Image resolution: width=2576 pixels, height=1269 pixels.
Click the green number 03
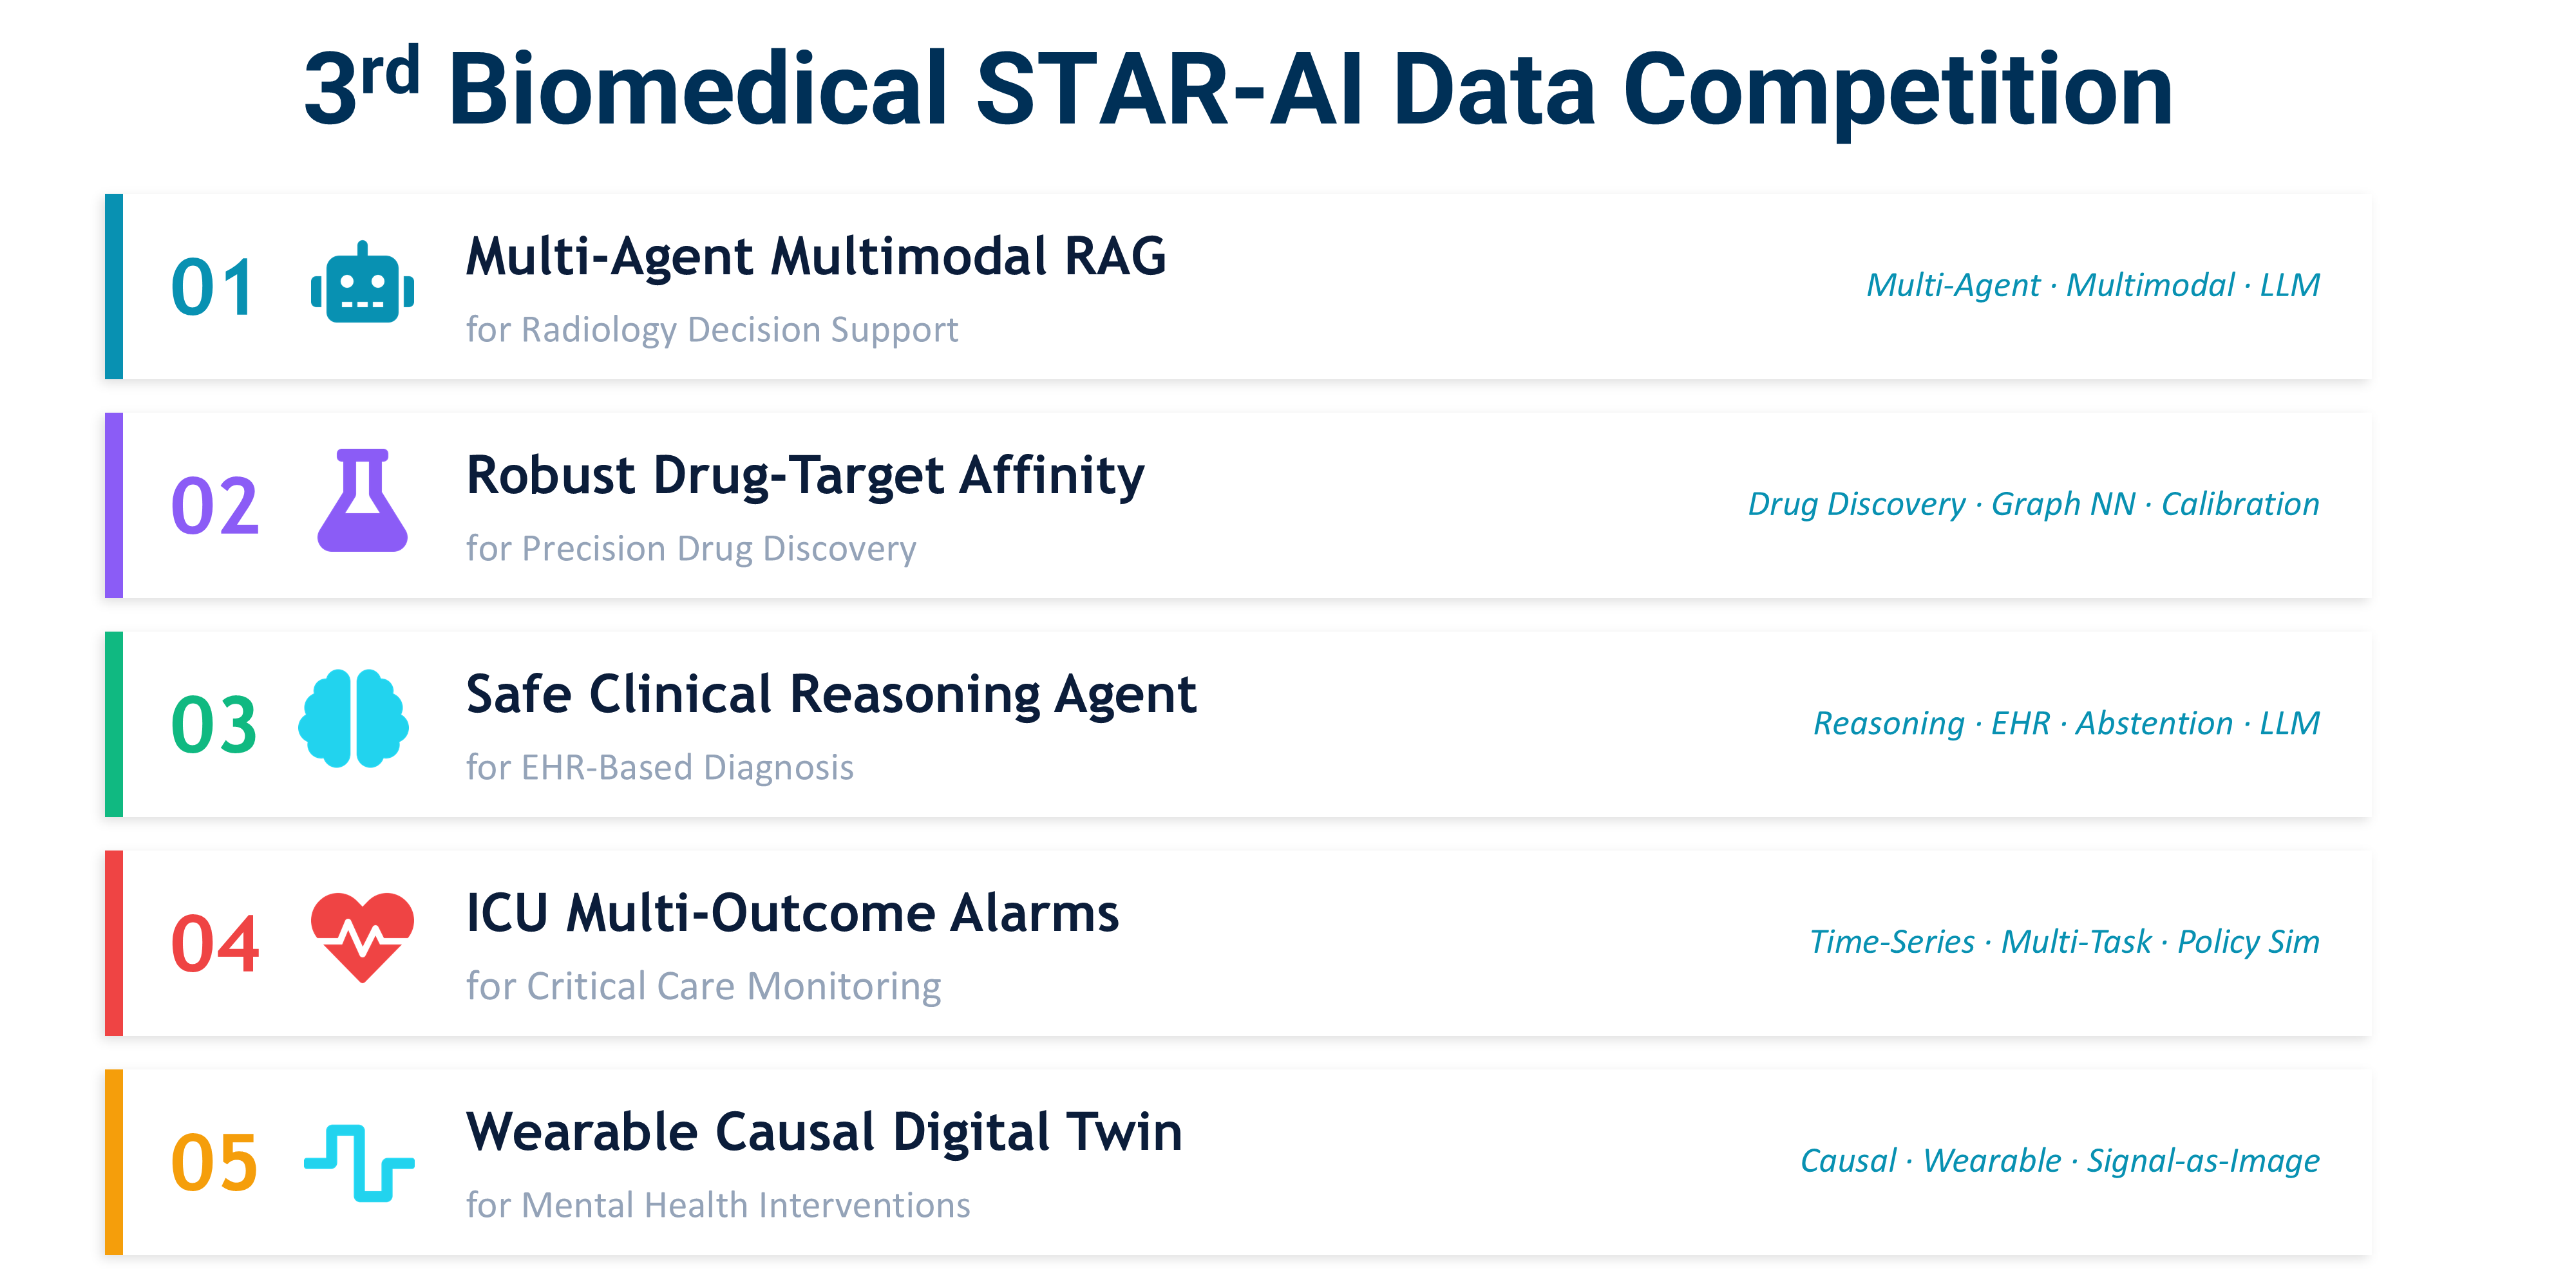click(x=214, y=725)
